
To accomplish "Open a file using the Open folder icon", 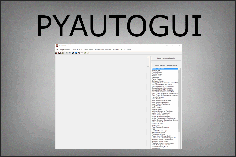I will (56, 53).
